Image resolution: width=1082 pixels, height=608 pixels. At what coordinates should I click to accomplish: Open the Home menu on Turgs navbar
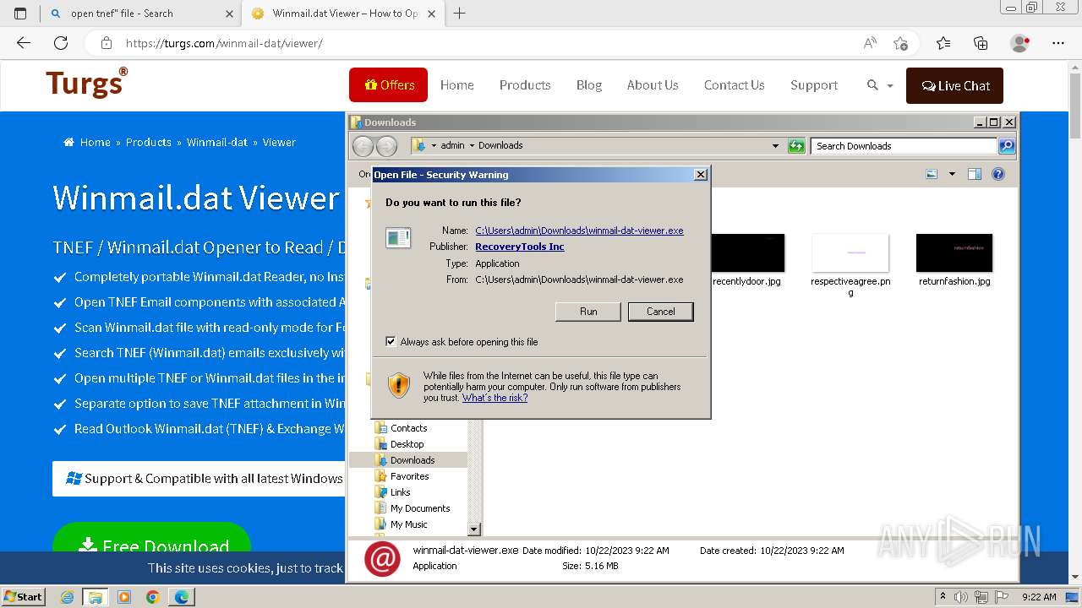[456, 84]
